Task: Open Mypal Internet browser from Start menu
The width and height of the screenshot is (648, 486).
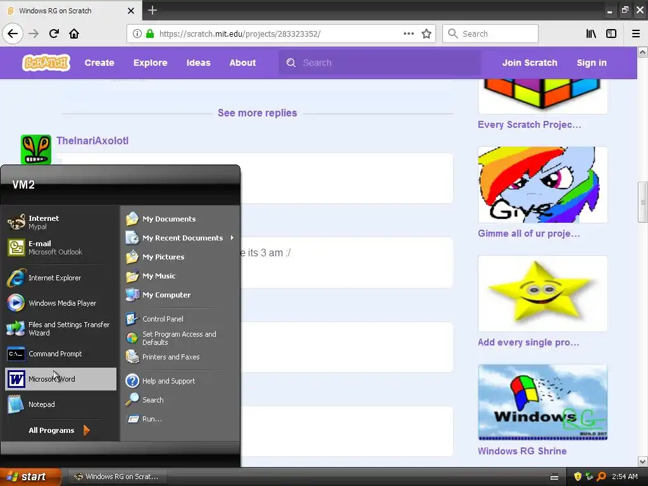Action: tap(60, 222)
